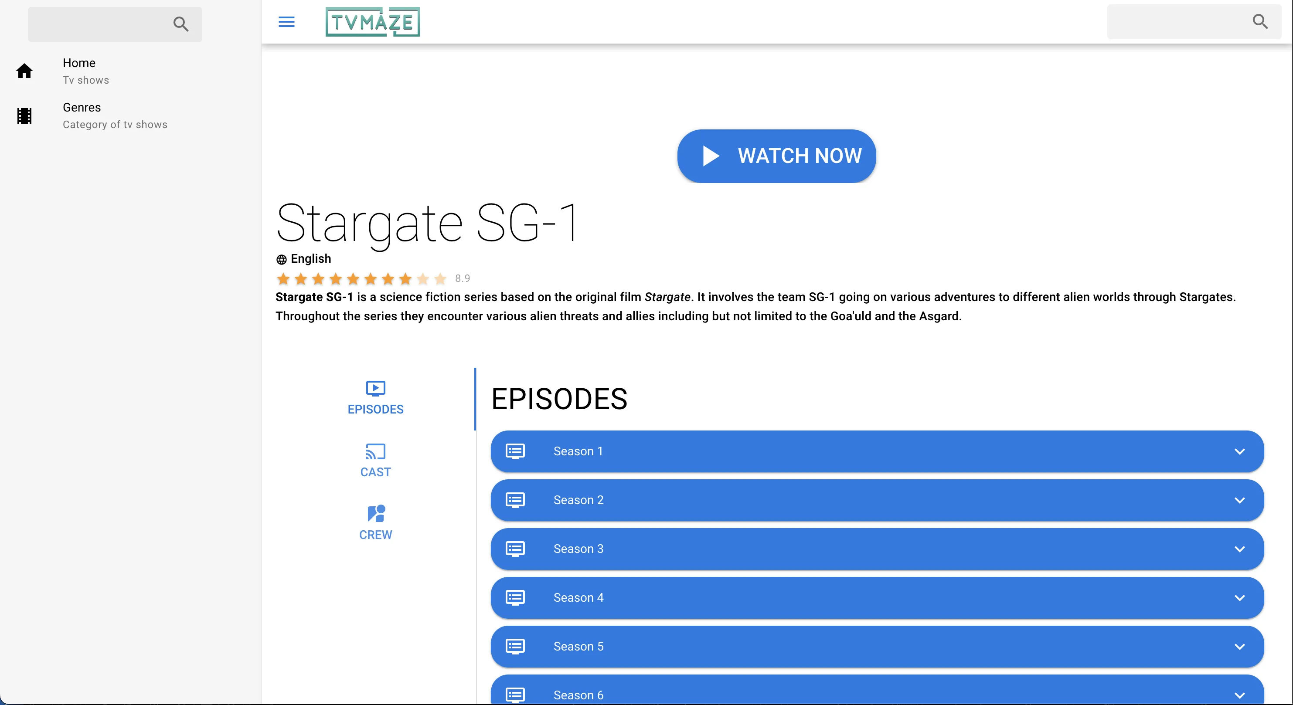Click the Season 5 list icon
Screen dimensions: 1293x705
(515, 646)
